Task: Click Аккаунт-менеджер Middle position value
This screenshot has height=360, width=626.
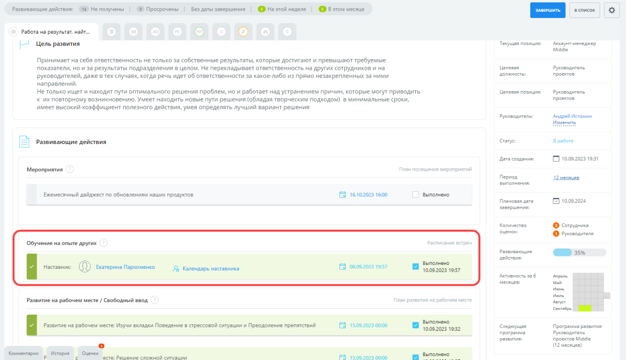Action: click(574, 46)
